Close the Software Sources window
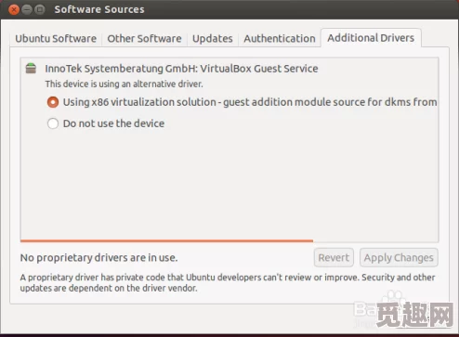This screenshot has width=459, height=337. pos(14,9)
